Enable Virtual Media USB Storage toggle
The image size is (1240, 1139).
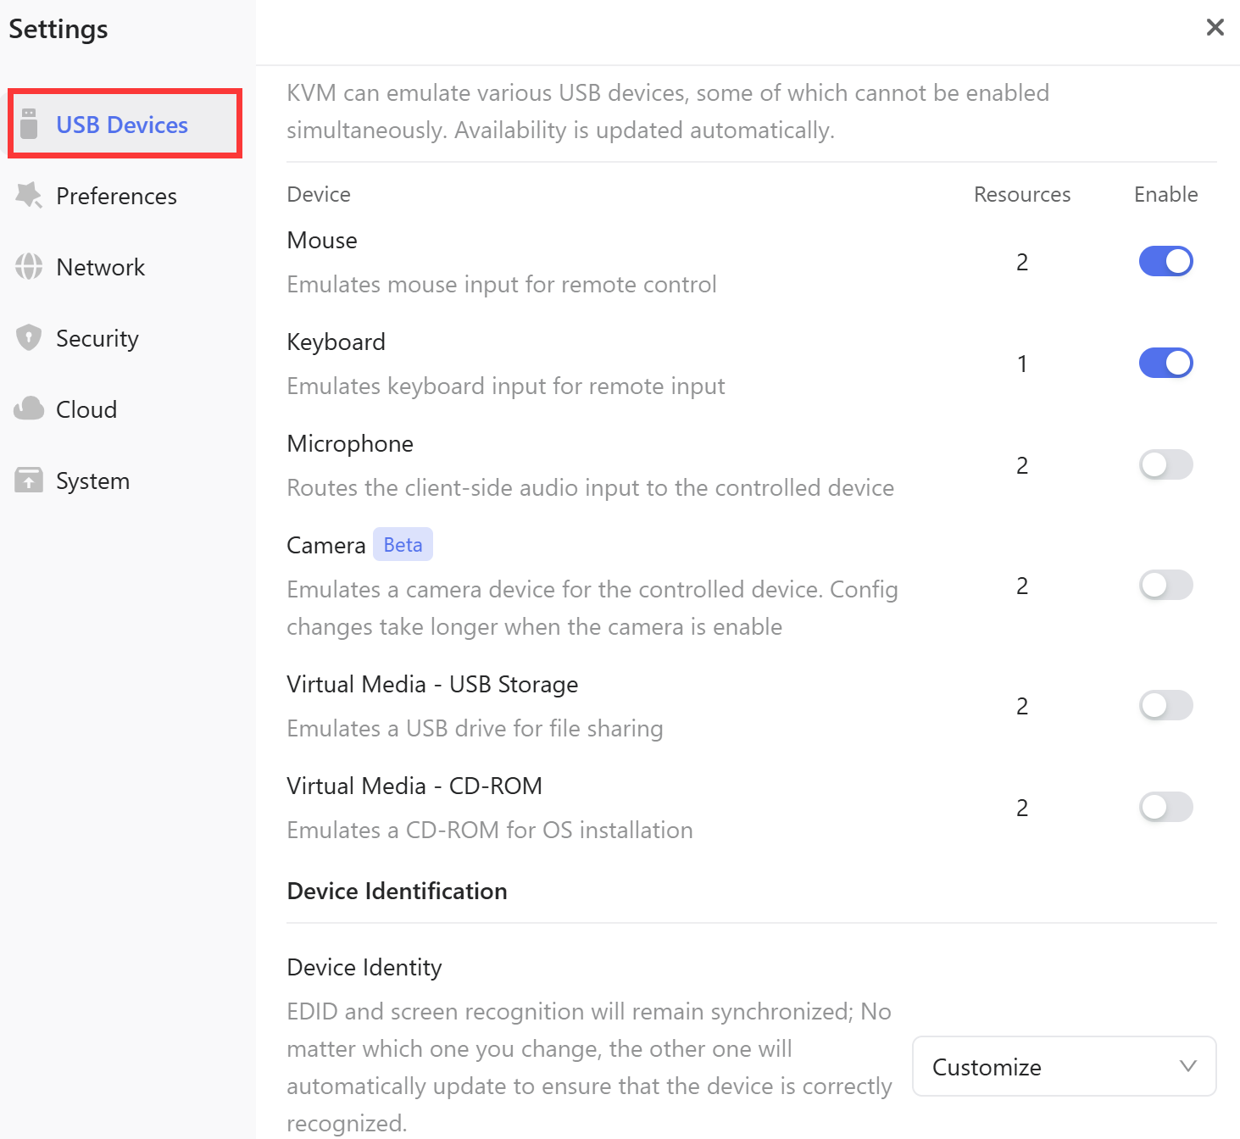click(1165, 705)
